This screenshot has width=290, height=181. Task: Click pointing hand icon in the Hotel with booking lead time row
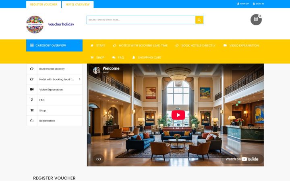pyautogui.click(x=32, y=79)
